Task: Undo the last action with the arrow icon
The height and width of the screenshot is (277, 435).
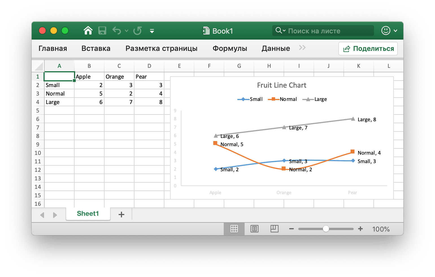Action: pyautogui.click(x=117, y=31)
